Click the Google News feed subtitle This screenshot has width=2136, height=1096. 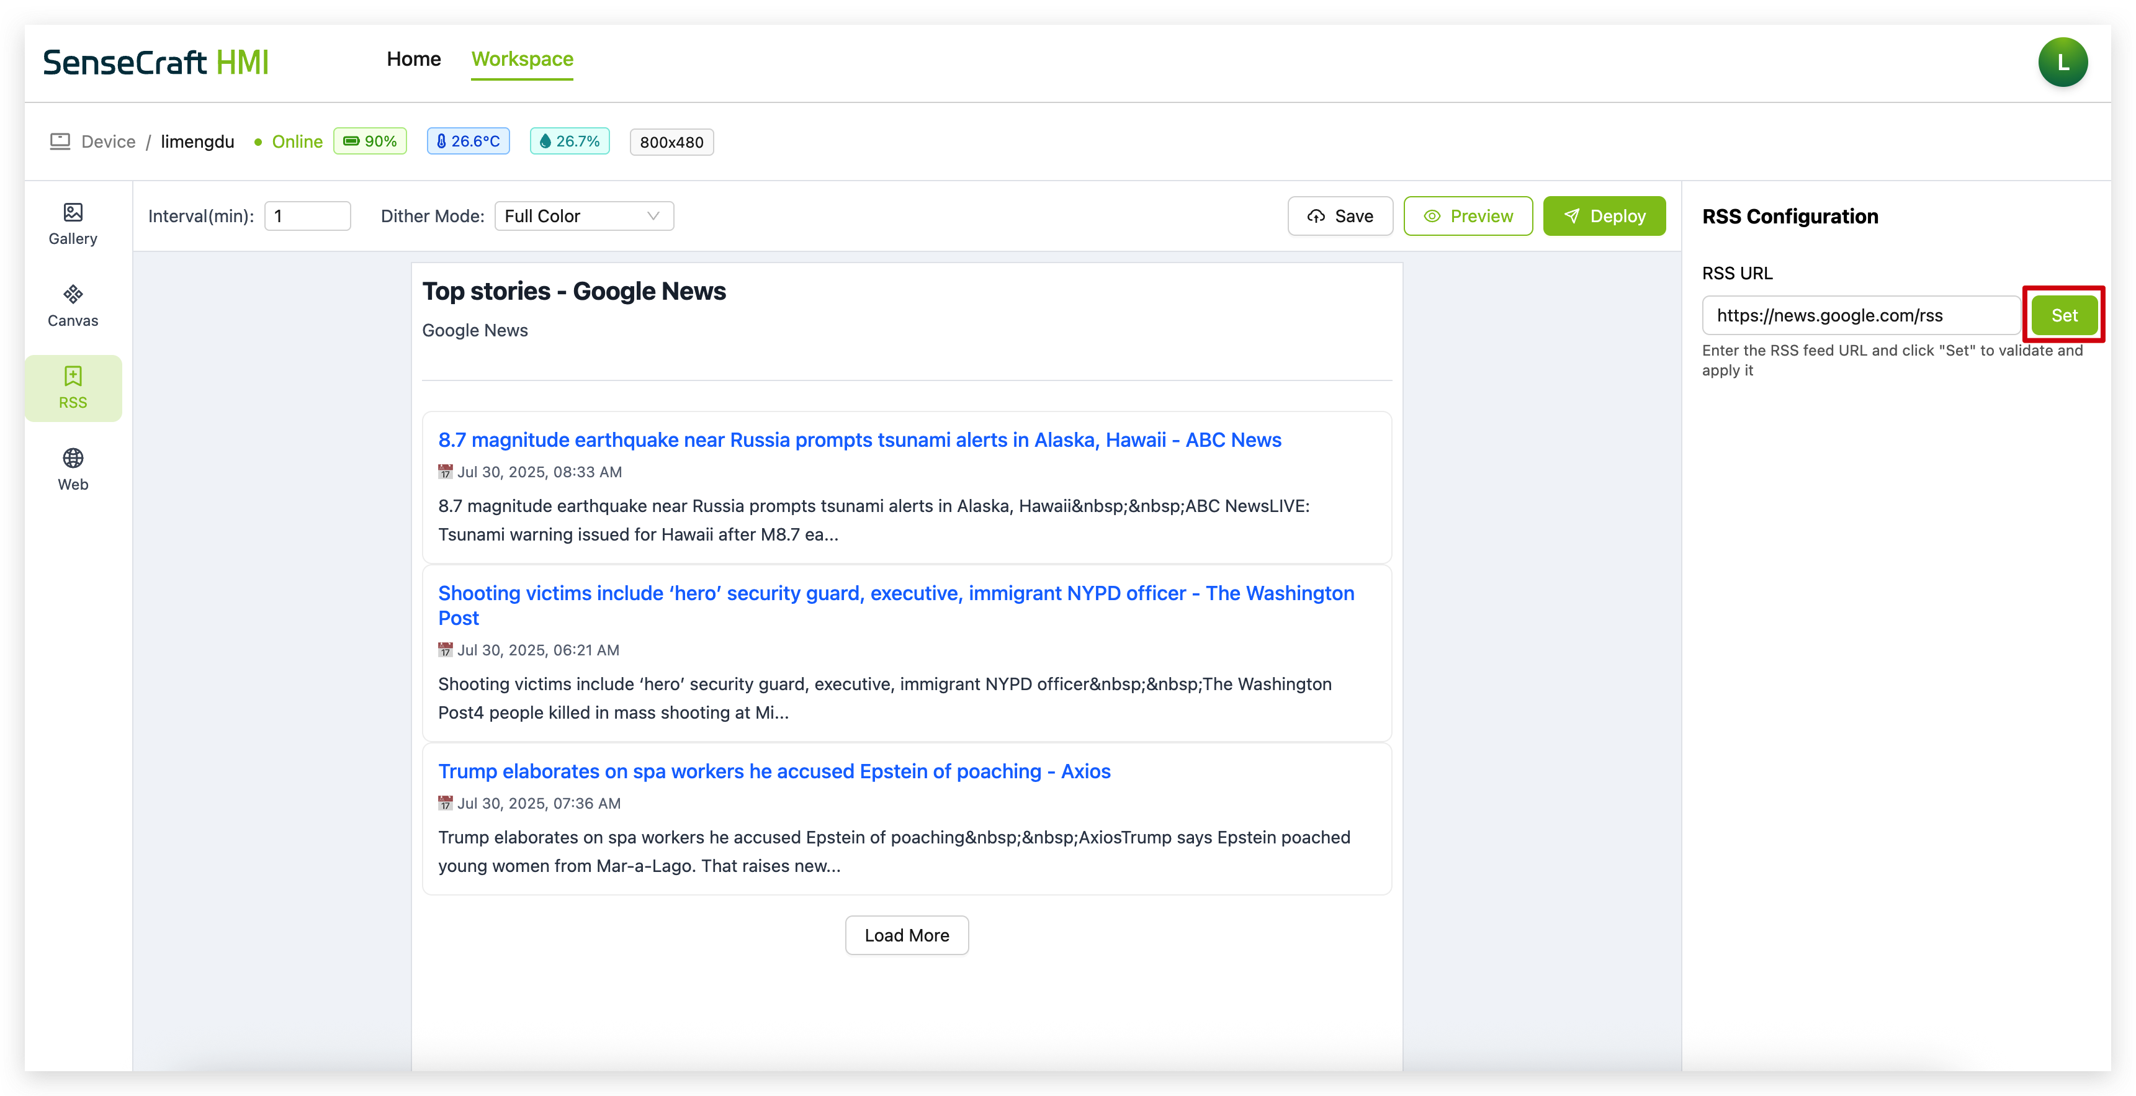pos(474,331)
